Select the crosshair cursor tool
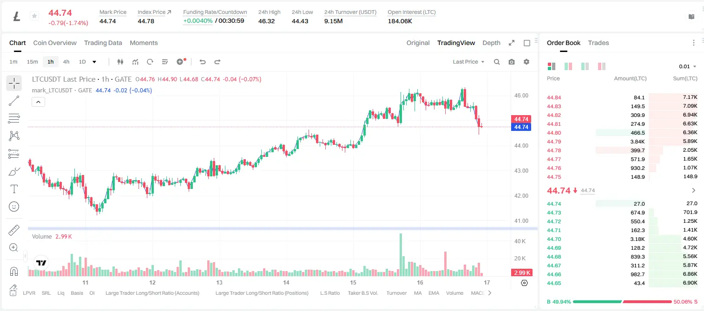Screen dimensions: 704x311 click(x=14, y=84)
